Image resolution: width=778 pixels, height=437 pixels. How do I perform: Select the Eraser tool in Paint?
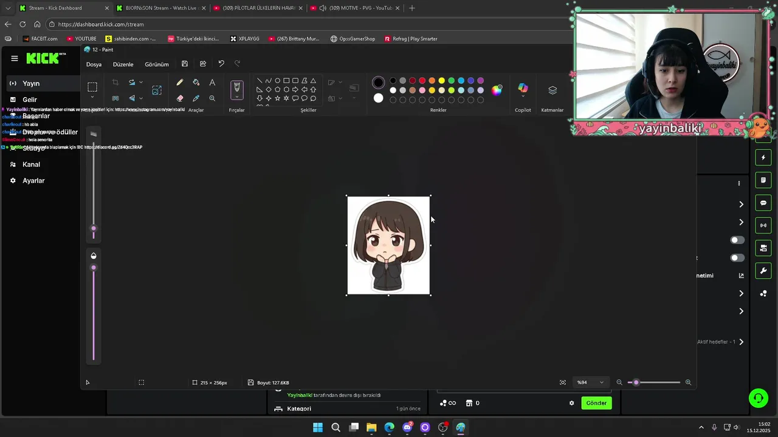pyautogui.click(x=180, y=98)
